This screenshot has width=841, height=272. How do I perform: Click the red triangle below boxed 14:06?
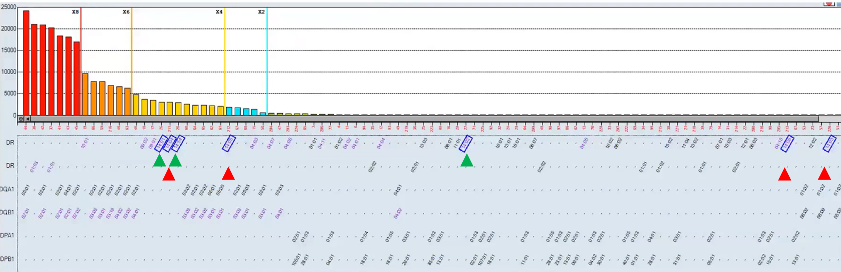pyautogui.click(x=784, y=175)
